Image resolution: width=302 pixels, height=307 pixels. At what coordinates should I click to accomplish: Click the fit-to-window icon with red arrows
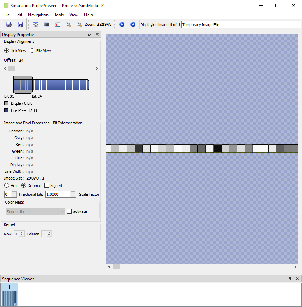35,24
